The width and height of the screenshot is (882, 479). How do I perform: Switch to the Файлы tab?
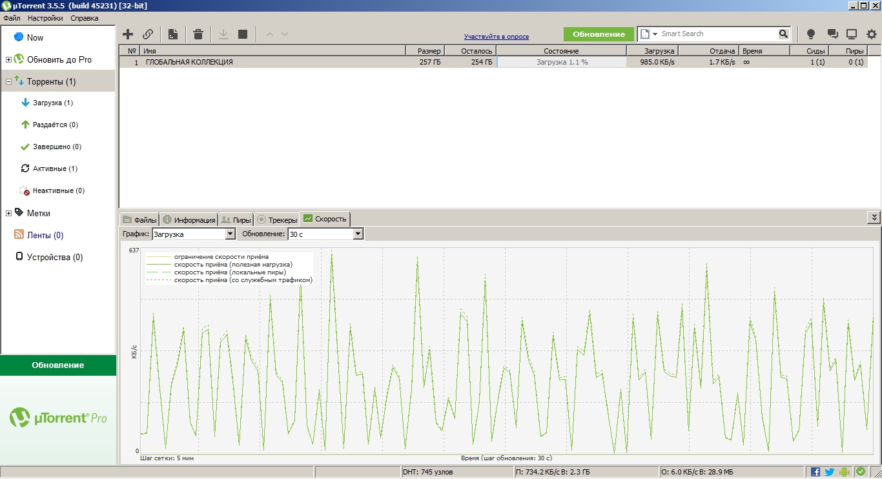[139, 219]
